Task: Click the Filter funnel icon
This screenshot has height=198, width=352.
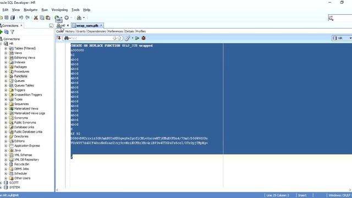Action: (12, 32)
